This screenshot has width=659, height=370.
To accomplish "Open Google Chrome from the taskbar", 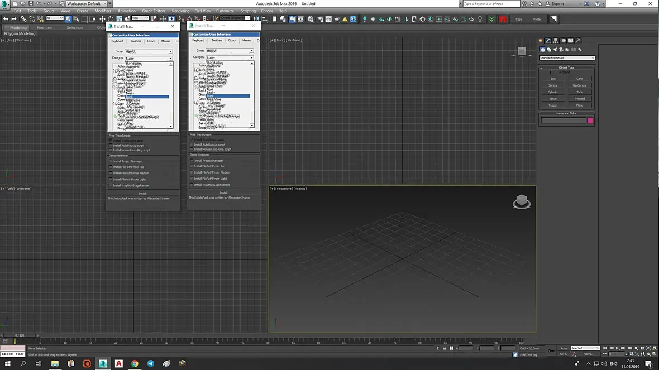I will tap(135, 363).
